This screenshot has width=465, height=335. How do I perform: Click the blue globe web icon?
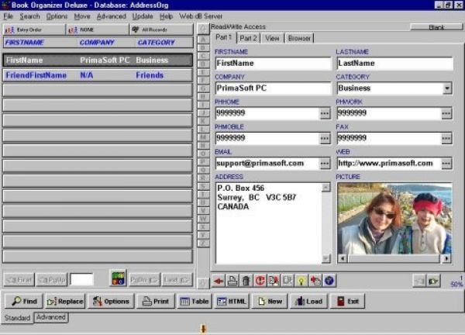click(x=329, y=281)
